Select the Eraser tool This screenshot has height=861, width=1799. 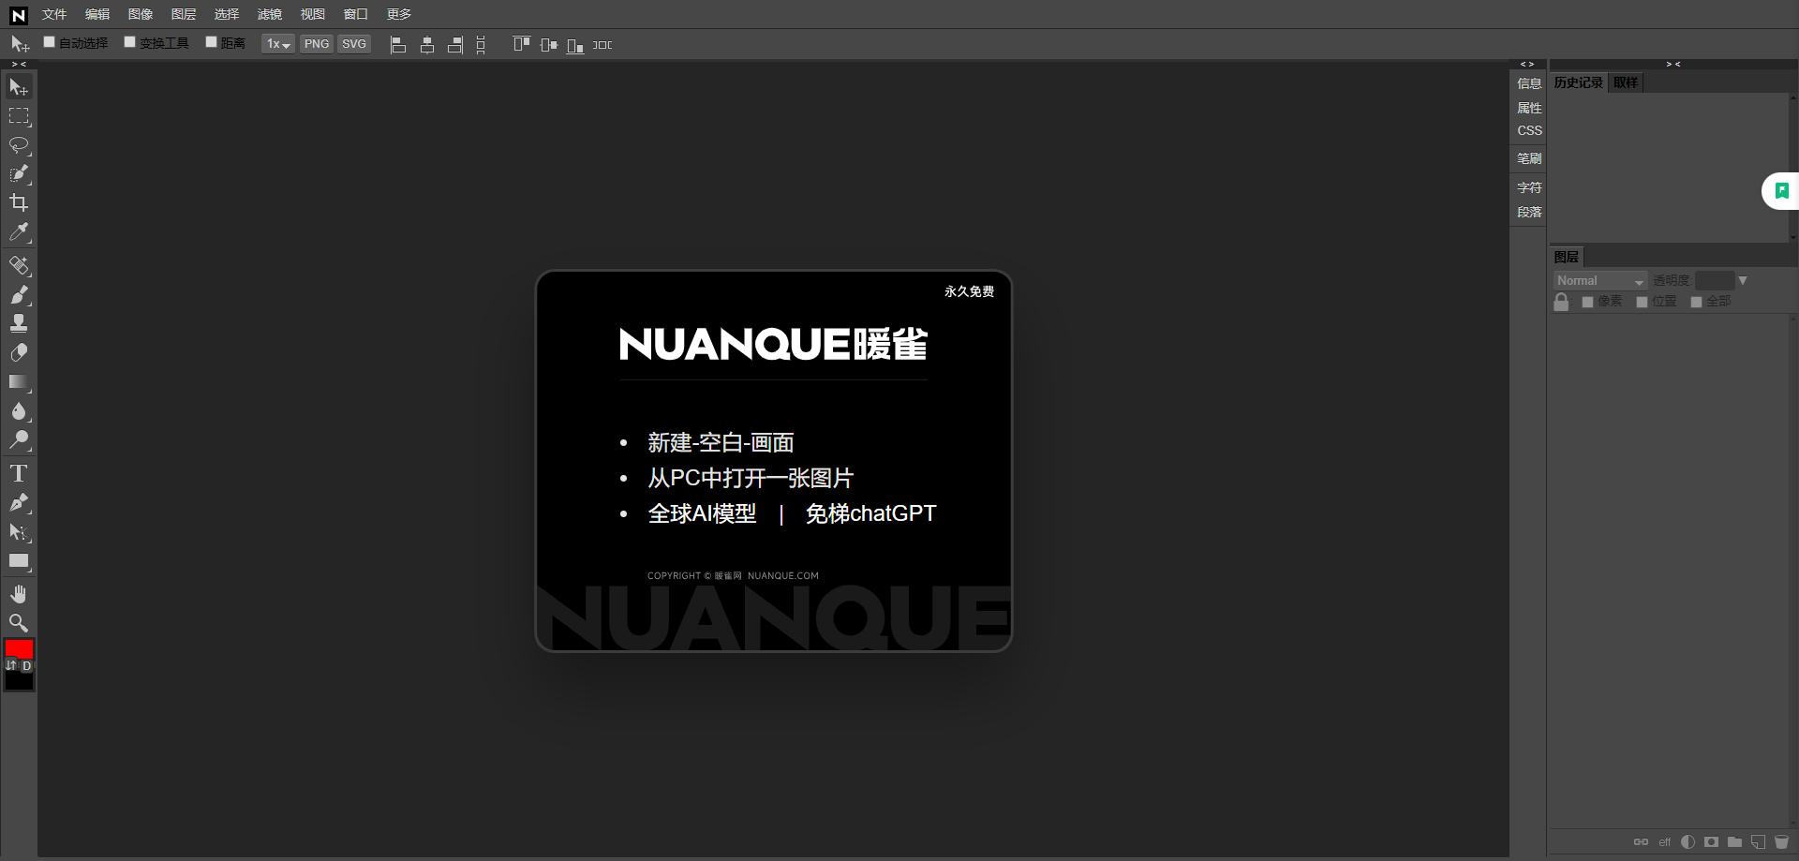point(19,353)
